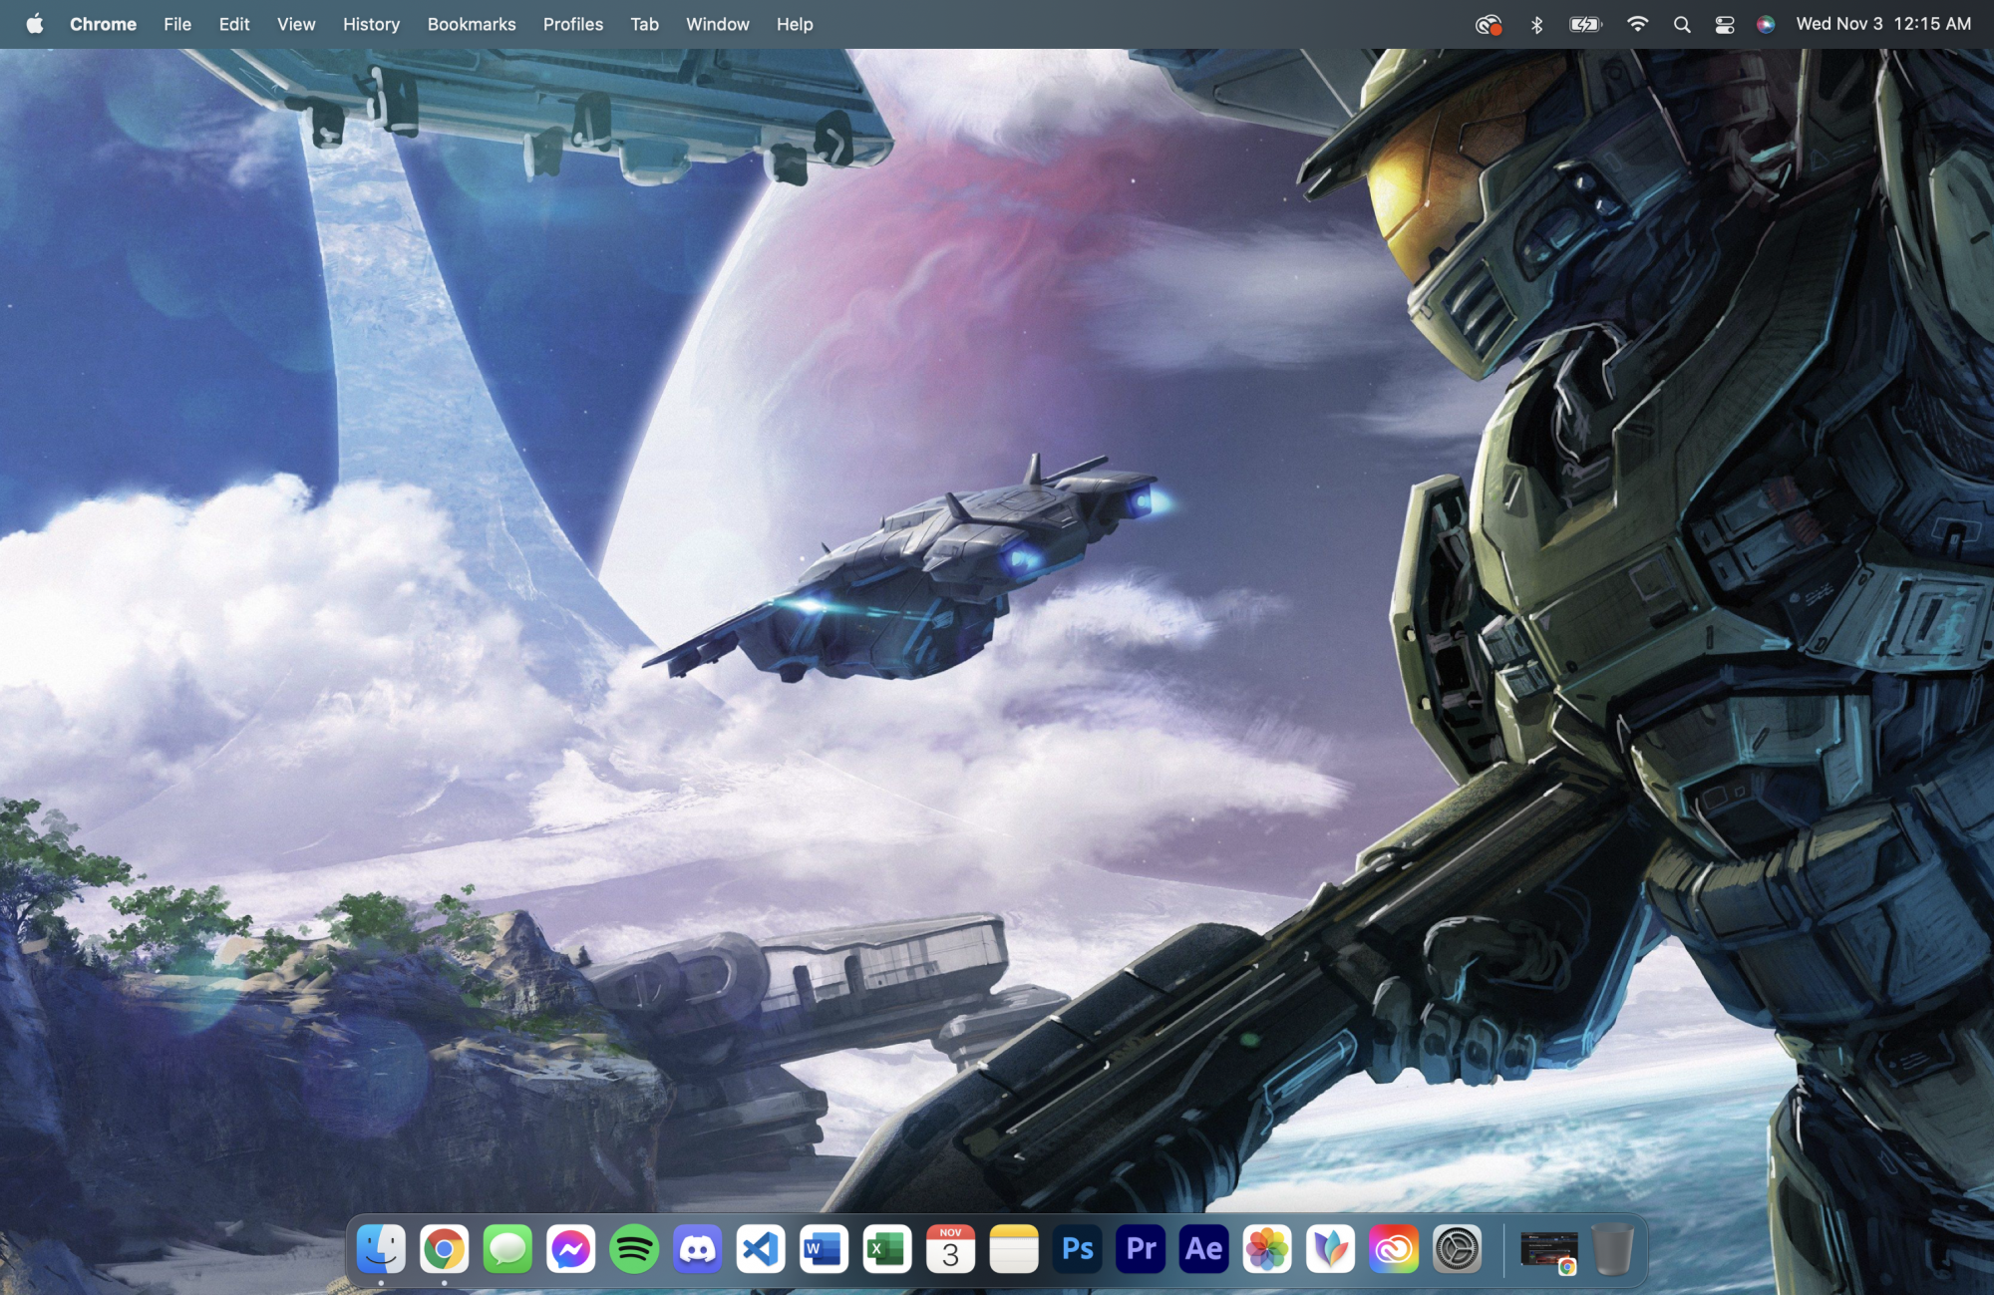Open the Bookmarks menu
The image size is (1994, 1295).
pyautogui.click(x=472, y=24)
